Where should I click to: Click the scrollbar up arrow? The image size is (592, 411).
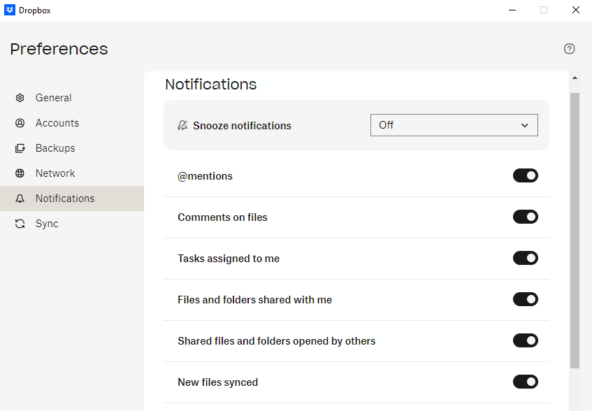tap(575, 77)
